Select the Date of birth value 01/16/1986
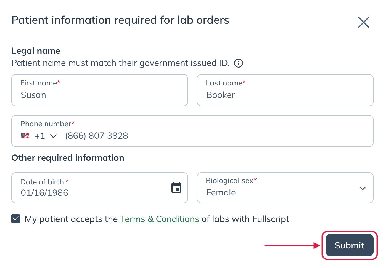The height and width of the screenshot is (268, 386). (x=44, y=193)
